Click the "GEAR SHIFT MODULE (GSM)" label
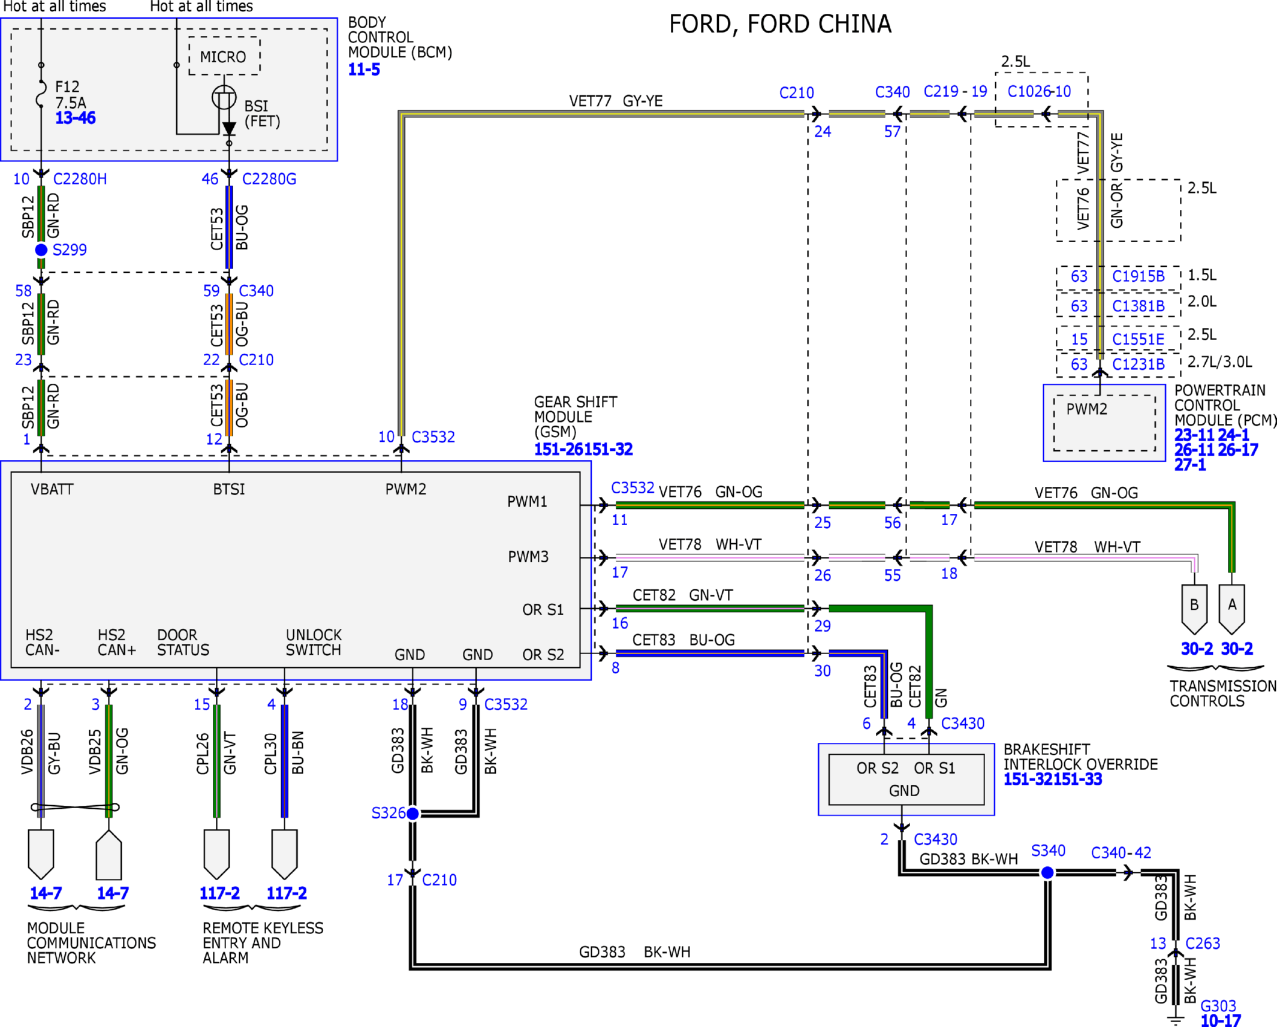Image resolution: width=1277 pixels, height=1027 pixels. coord(576,417)
